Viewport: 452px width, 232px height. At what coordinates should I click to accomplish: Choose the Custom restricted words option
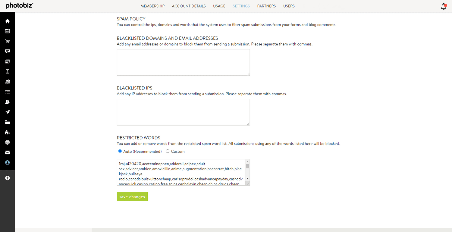[168, 151]
